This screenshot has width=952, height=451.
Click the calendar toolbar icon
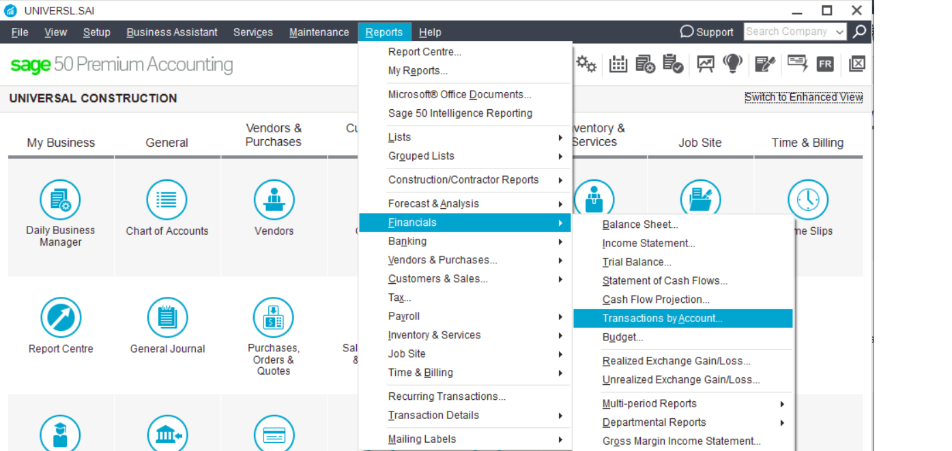[618, 64]
